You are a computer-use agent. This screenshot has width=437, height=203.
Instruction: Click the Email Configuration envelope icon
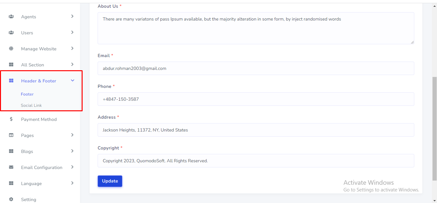pyautogui.click(x=11, y=167)
